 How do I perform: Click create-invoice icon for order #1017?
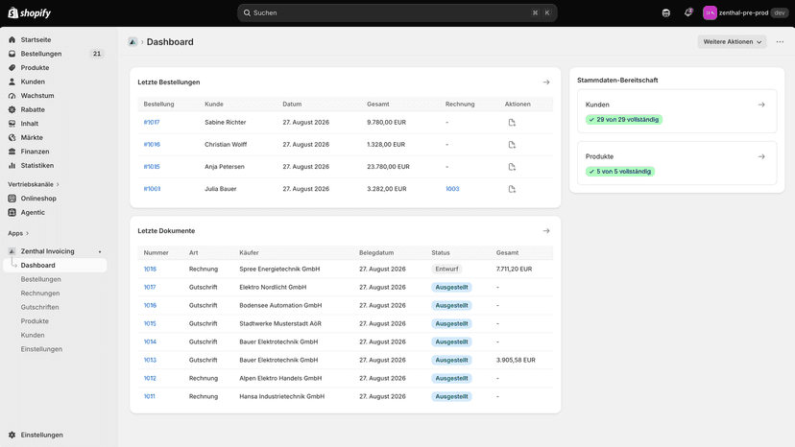coord(512,122)
